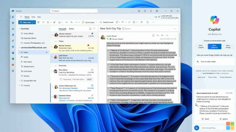Viewport: 236px width, 132px height.
Task: Toggle pin on Wanda Howard Expense report
Action: (x=92, y=34)
